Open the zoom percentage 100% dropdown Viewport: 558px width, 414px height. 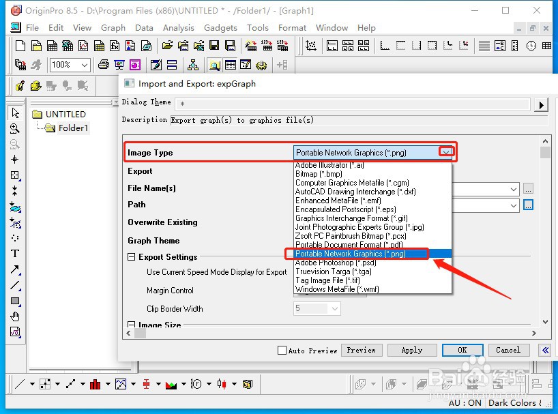[x=85, y=65]
